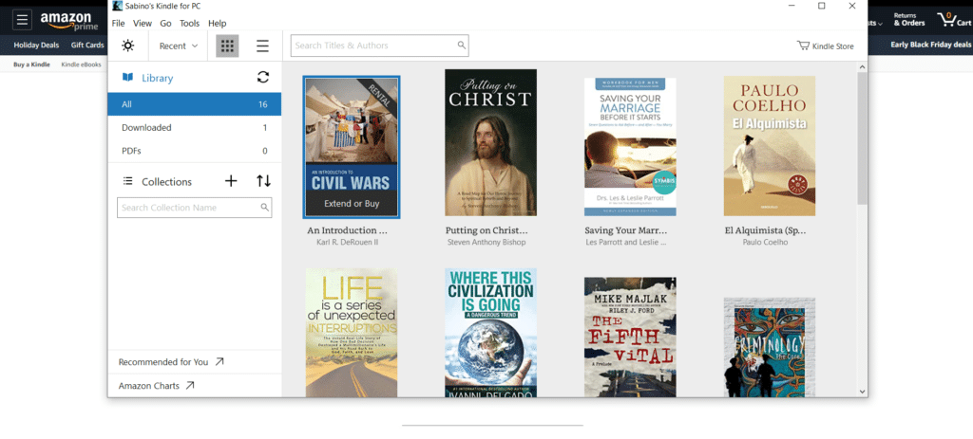Click the Kindle app icon in title bar
973x439 pixels.
click(117, 7)
